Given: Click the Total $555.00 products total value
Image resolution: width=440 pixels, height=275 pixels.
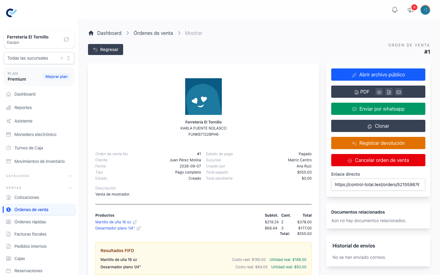Looking at the screenshot, I should click(304, 234).
